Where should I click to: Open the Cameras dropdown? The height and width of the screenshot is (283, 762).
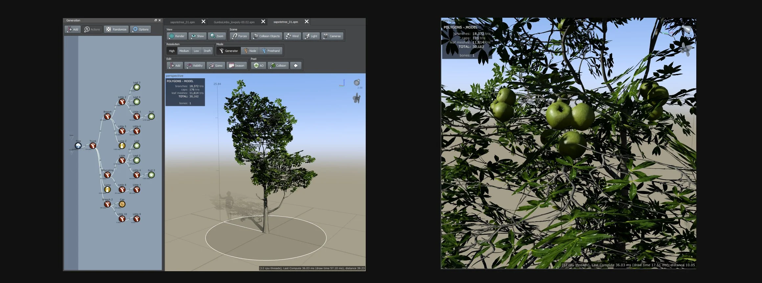333,36
